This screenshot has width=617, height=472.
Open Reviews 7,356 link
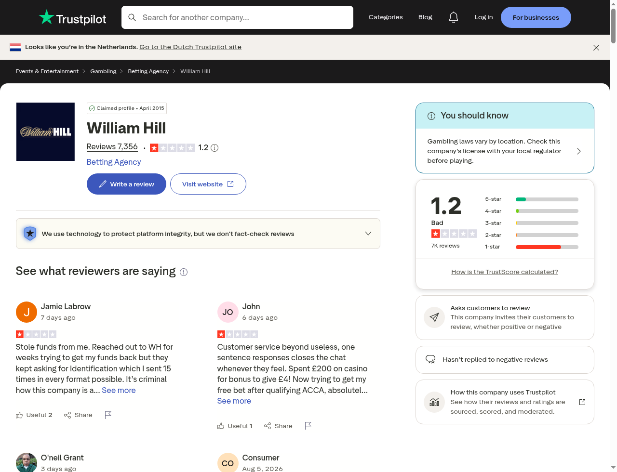(112, 147)
